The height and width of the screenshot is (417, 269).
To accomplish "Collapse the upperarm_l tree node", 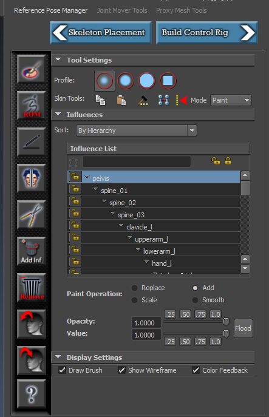I will (x=129, y=238).
